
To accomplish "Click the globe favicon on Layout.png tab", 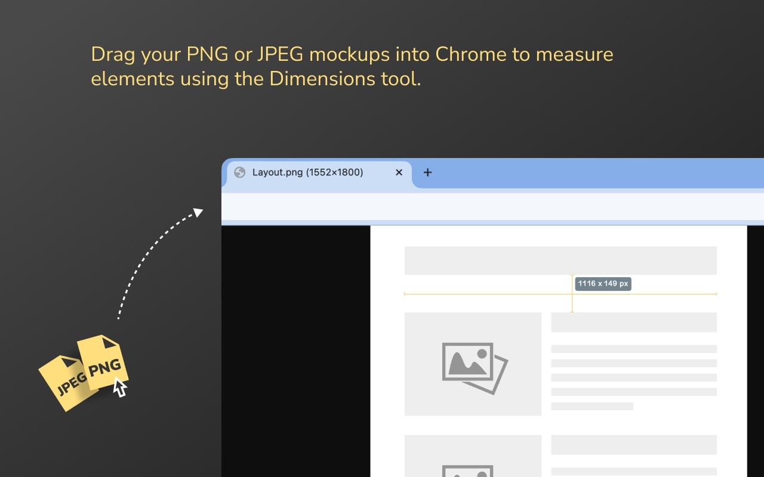I will (x=240, y=172).
